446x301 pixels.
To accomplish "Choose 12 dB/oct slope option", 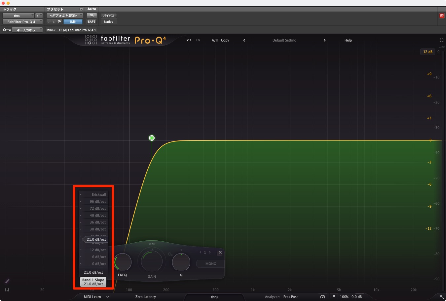I will pos(94,250).
